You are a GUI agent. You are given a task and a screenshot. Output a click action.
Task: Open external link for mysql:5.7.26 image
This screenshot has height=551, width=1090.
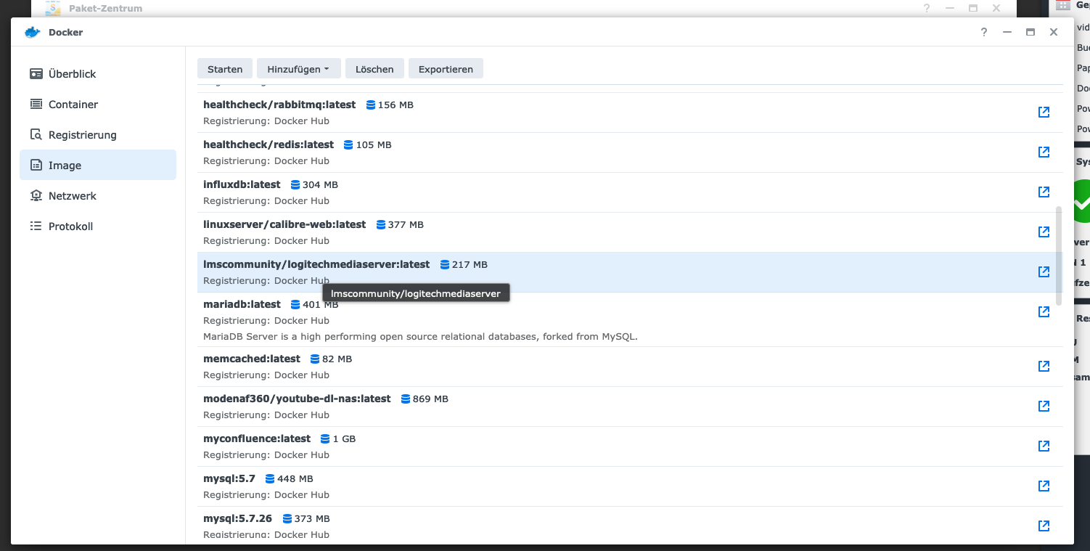click(x=1044, y=526)
